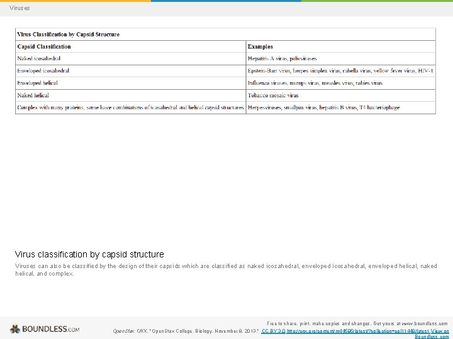Click the 'Complex with many proteins' cell

coord(131,107)
